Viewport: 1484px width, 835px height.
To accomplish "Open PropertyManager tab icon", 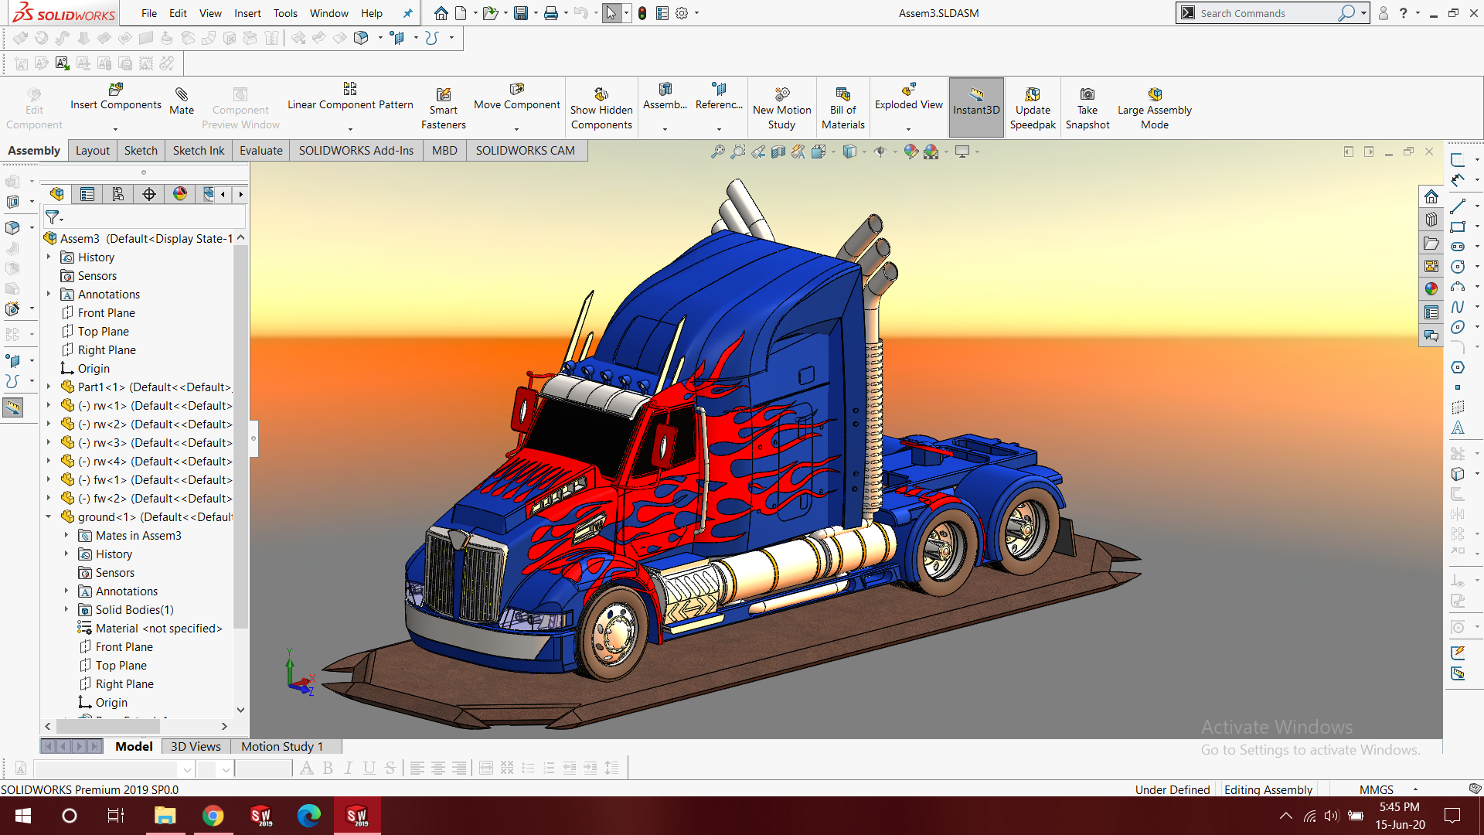I will (x=87, y=194).
